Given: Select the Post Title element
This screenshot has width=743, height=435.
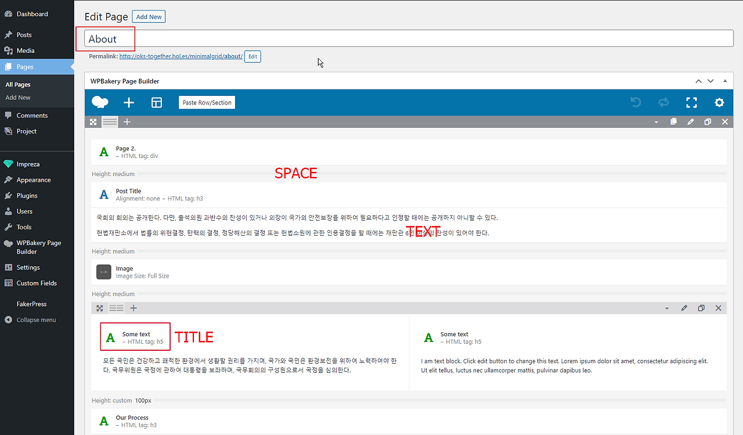Looking at the screenshot, I should [409, 195].
